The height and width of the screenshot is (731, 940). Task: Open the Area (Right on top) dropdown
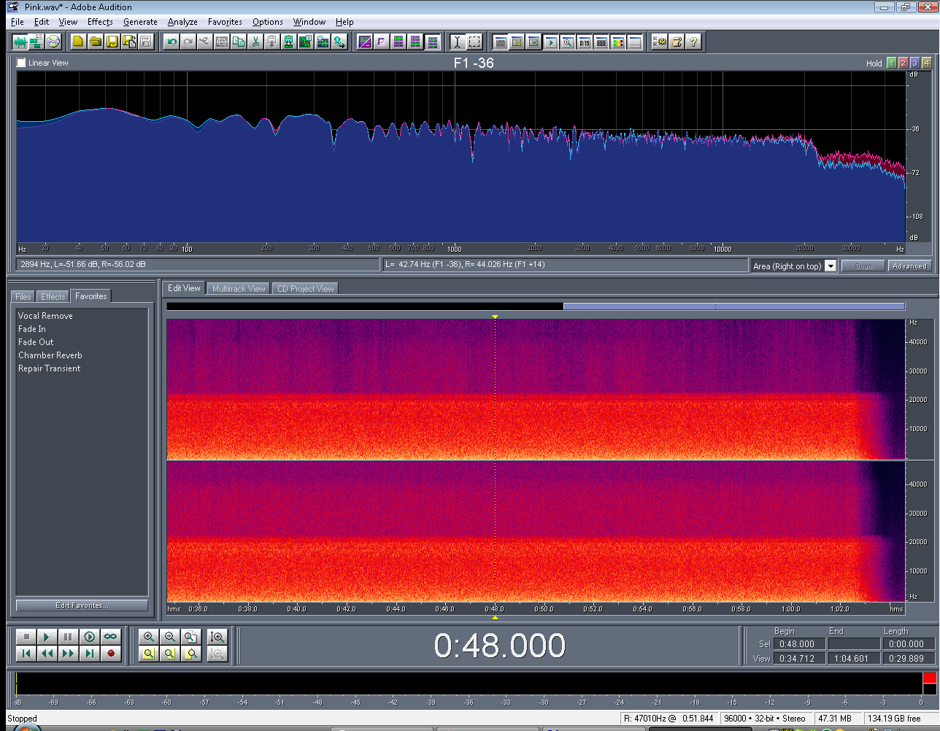pos(830,266)
